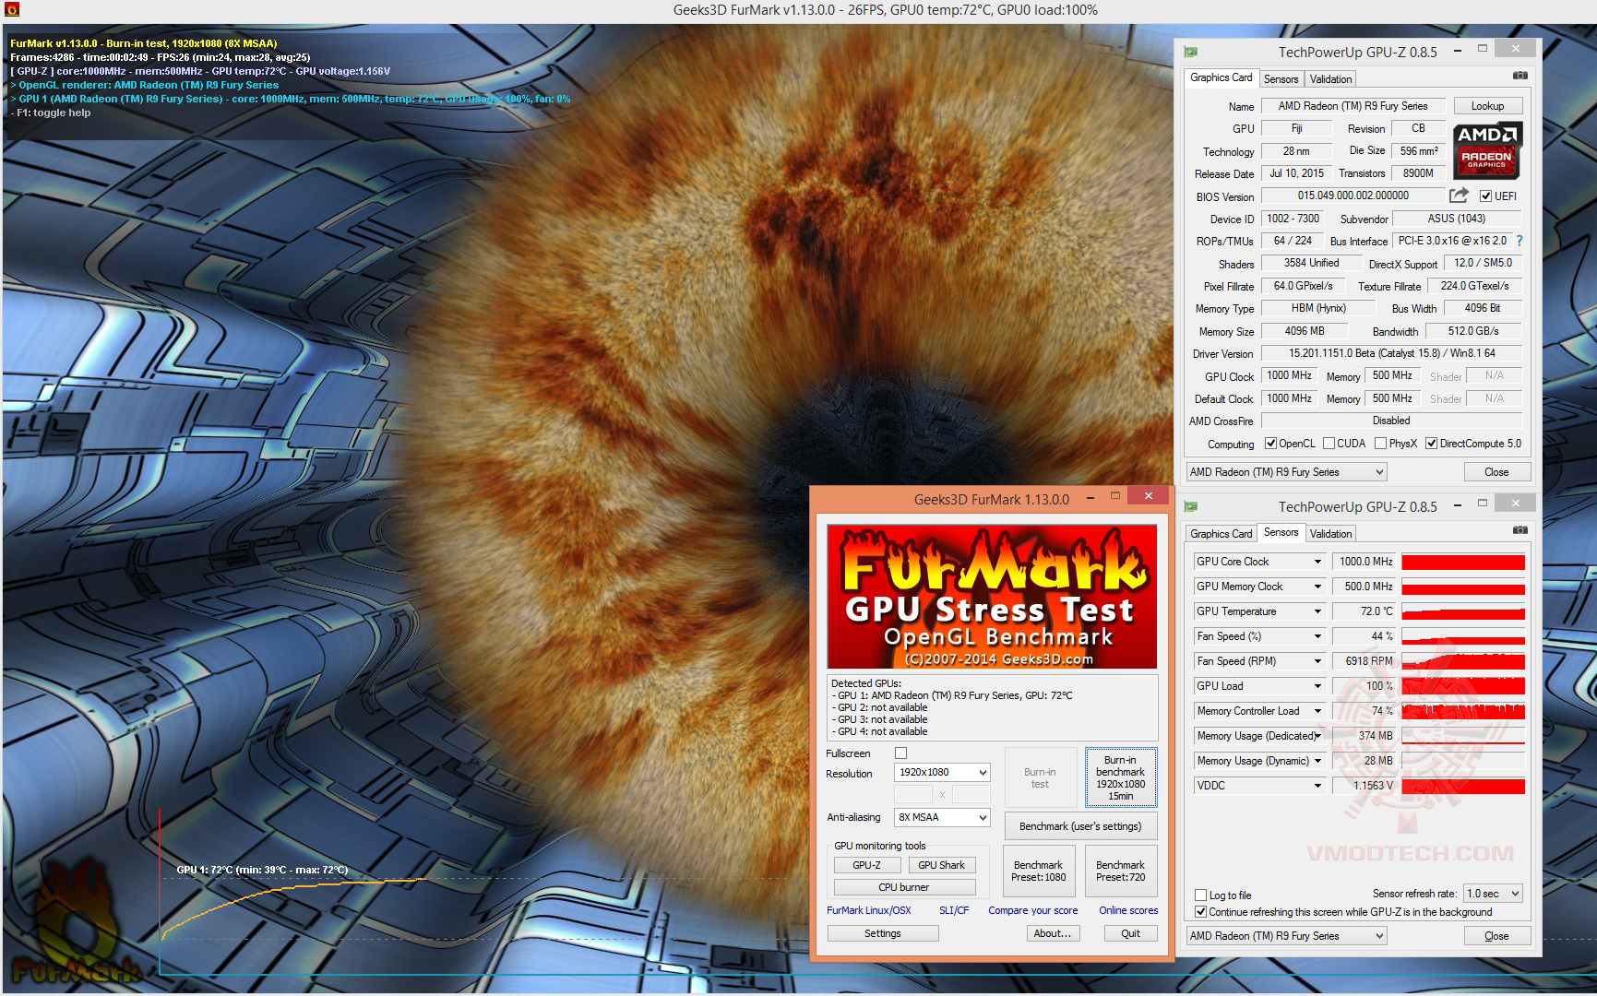Click the FurMark GPU Stress Test banner
Viewport: 1597px width, 996px height.
tap(992, 597)
